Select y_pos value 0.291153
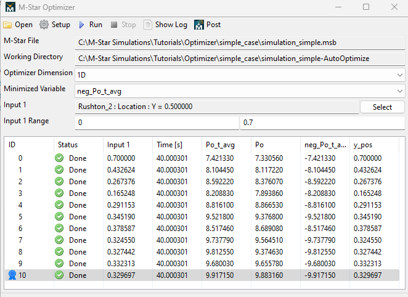This screenshot has width=408, height=297. pyautogui.click(x=367, y=205)
